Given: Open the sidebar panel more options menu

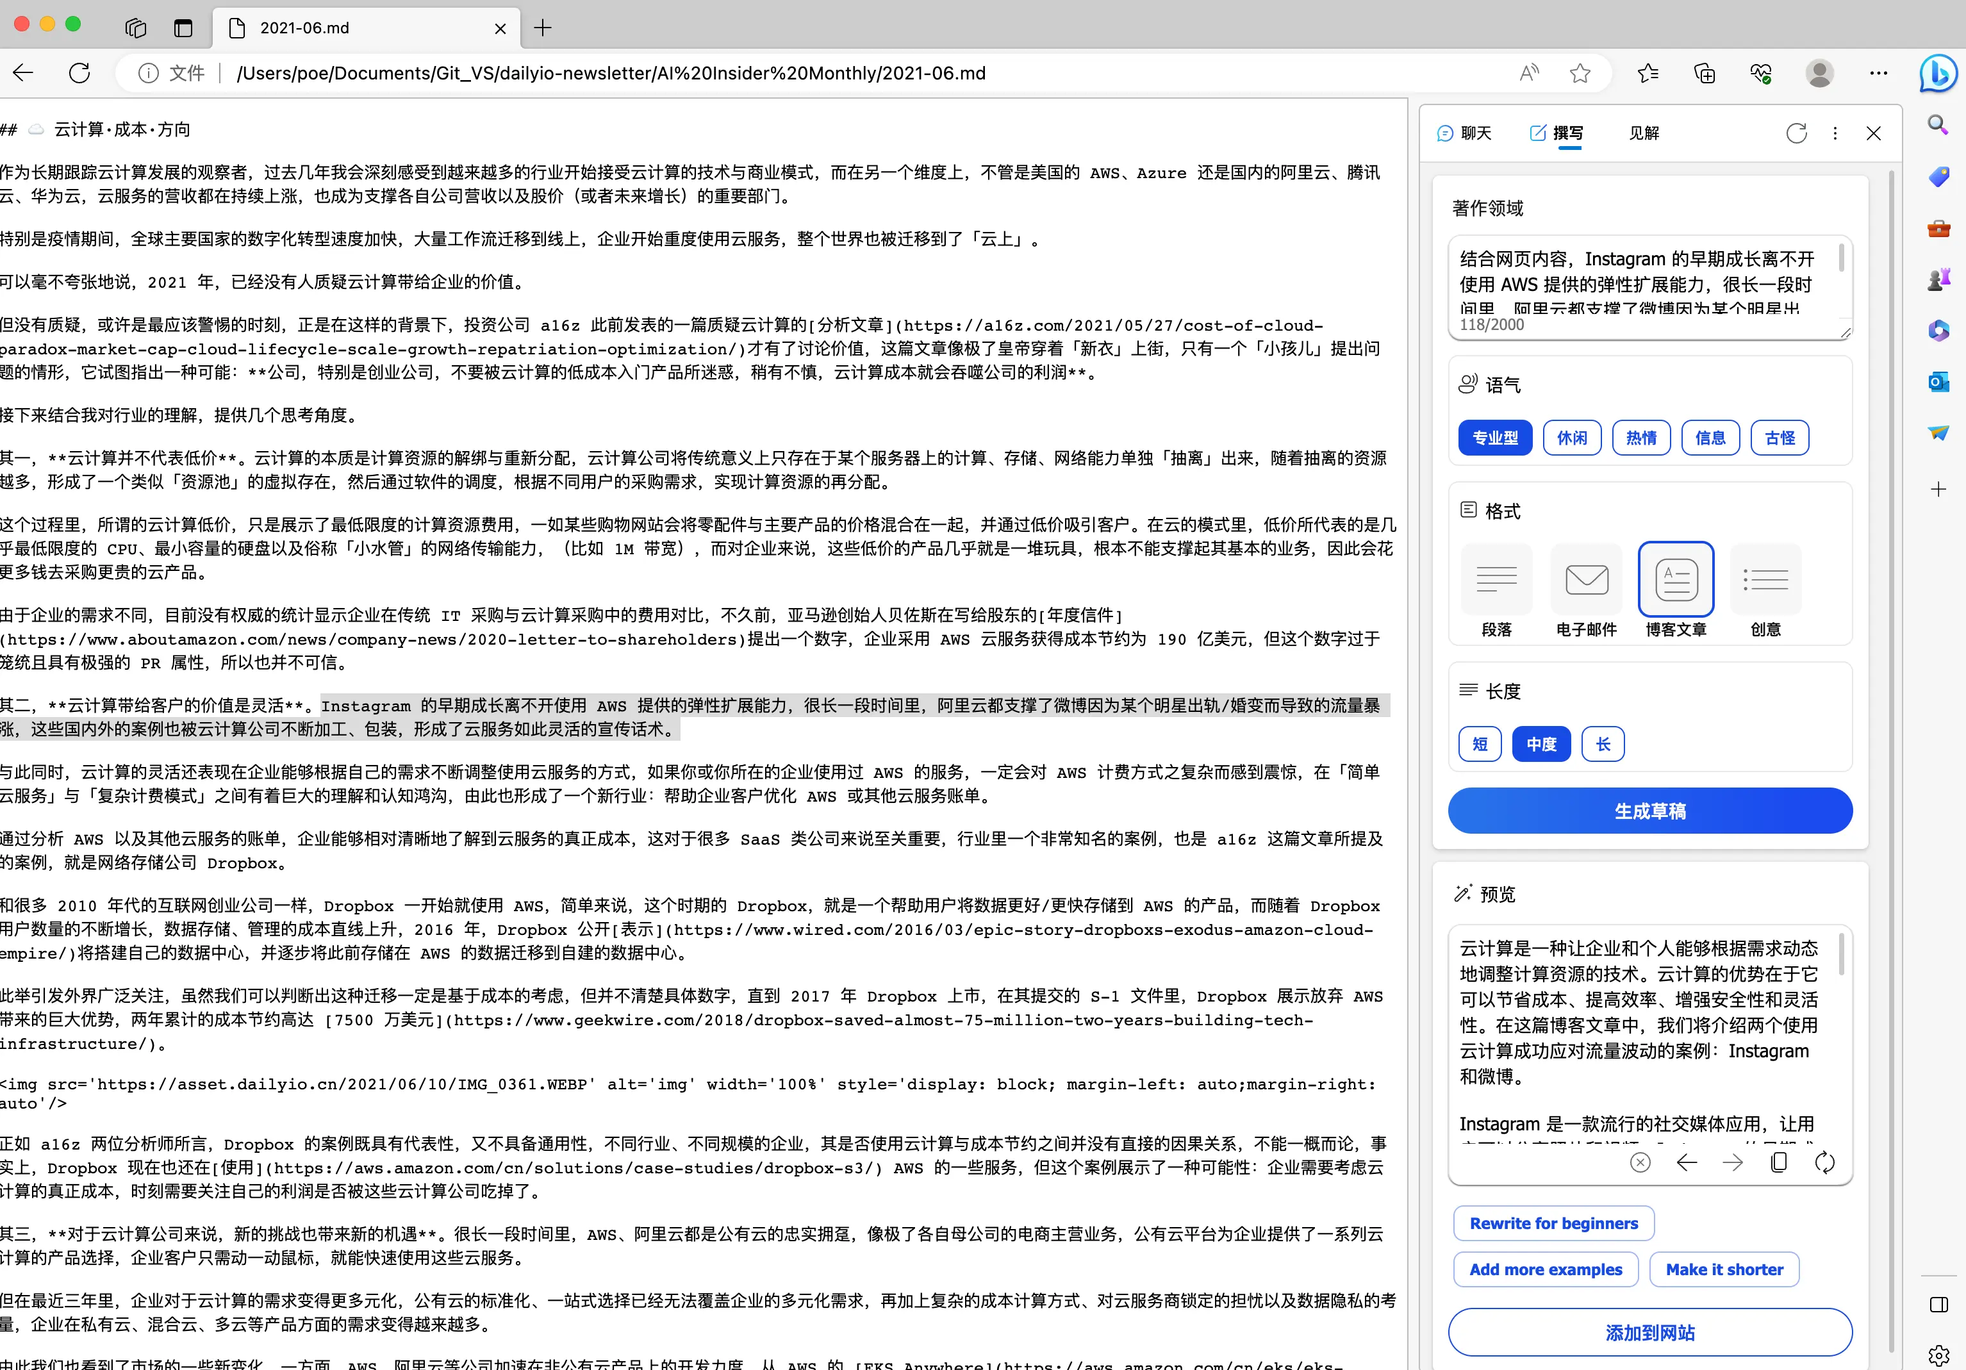Looking at the screenshot, I should [x=1834, y=133].
